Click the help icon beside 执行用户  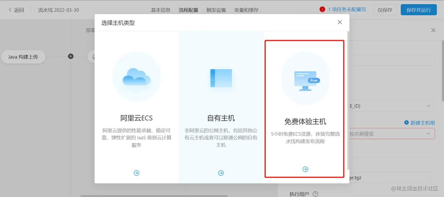tap(315, 194)
